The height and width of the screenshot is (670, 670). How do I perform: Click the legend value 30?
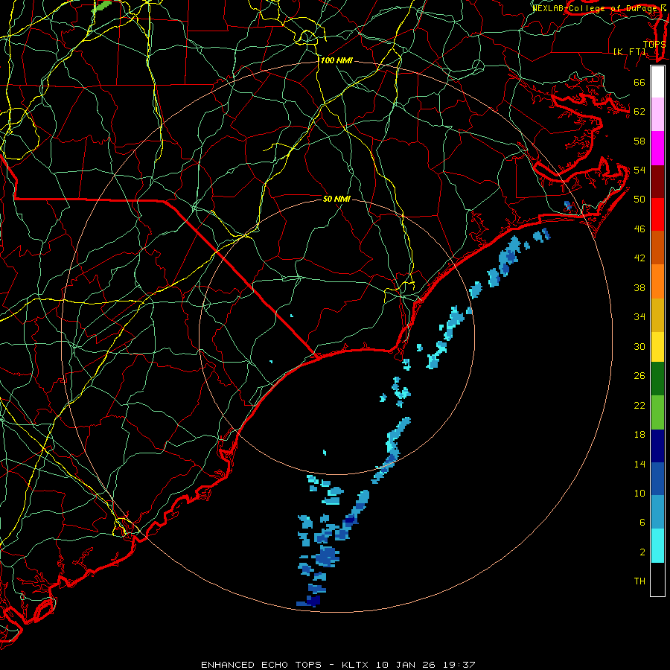pyautogui.click(x=639, y=346)
